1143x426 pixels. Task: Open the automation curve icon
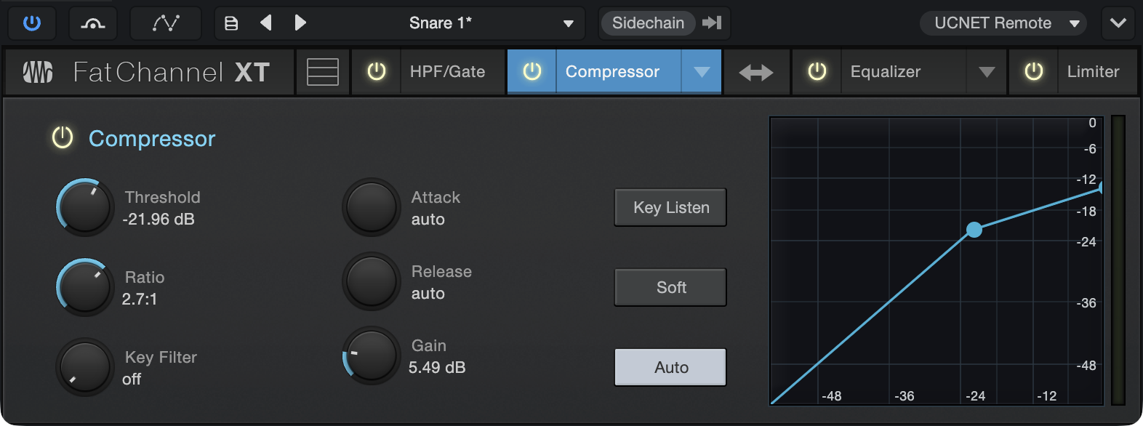tap(166, 23)
